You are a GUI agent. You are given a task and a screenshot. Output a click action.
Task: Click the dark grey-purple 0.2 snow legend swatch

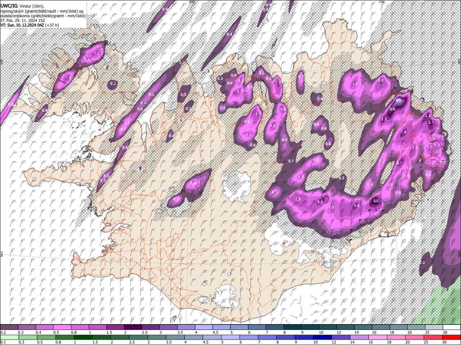click(9, 327)
